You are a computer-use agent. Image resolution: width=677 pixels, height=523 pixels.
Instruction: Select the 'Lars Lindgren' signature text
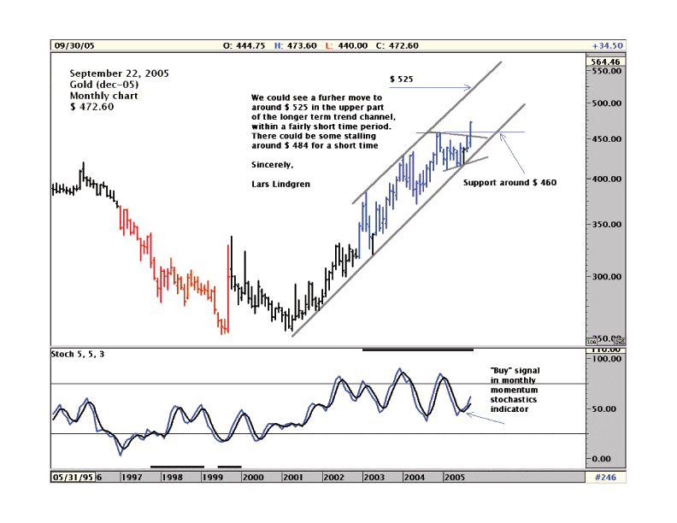(280, 184)
